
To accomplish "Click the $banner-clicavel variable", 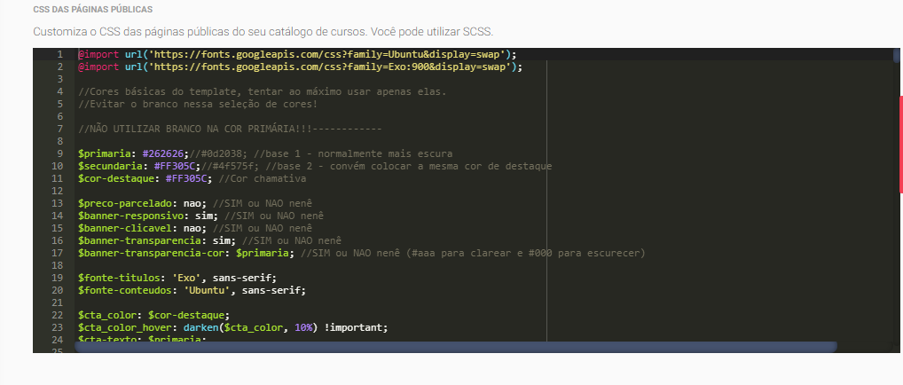I will (x=122, y=228).
